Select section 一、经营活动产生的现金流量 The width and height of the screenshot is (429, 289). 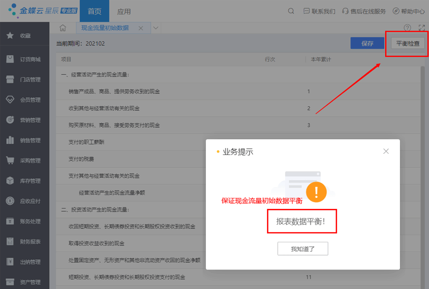238,74
